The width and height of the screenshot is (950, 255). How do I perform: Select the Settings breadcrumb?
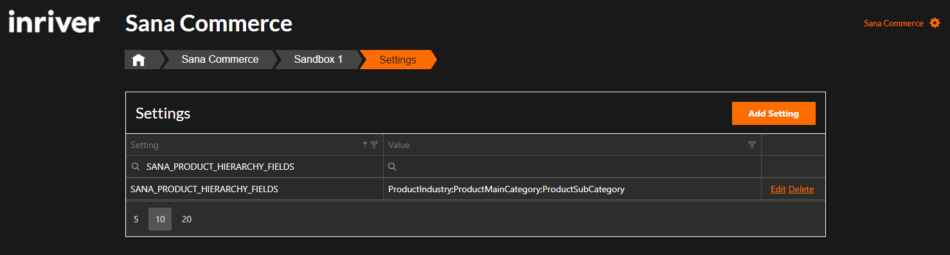pos(398,60)
